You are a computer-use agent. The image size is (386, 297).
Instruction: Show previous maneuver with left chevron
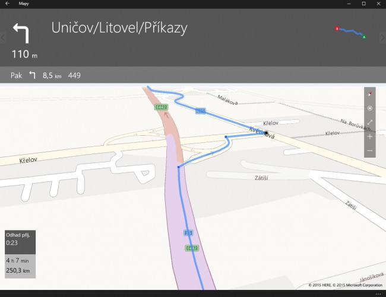[3, 38]
